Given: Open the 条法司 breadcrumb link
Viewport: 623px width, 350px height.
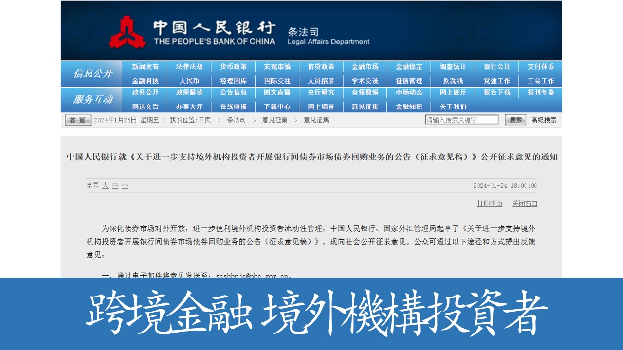Looking at the screenshot, I should tap(237, 120).
